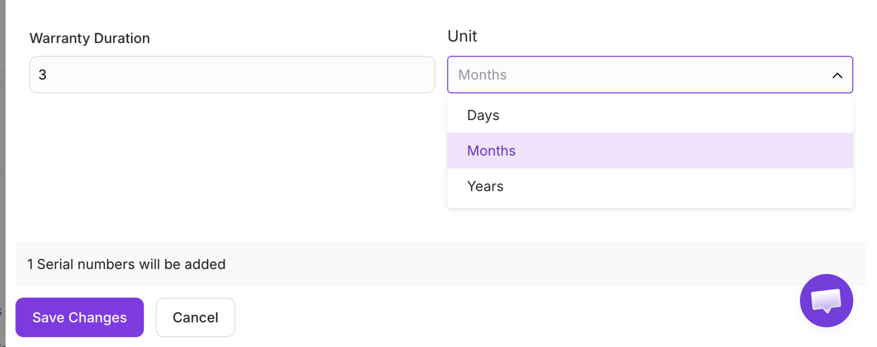
Task: Click empty dialog area beneath Warranty Duration field
Action: (232, 160)
